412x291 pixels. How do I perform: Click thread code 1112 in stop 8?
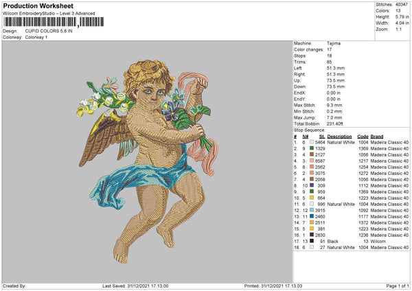point(363,186)
